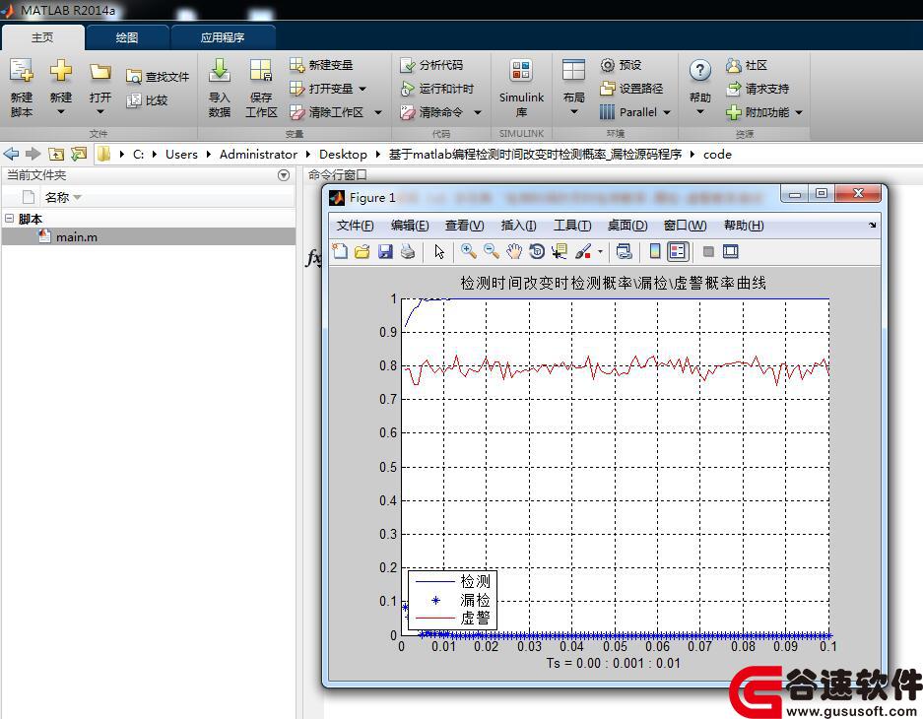
Task: Toggle the Zoom Out tool
Action: pos(491,252)
